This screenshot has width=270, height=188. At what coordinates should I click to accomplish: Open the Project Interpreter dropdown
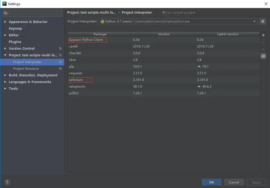tap(178, 21)
